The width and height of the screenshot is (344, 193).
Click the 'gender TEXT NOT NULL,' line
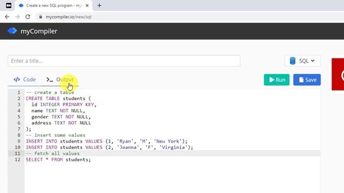pos(61,117)
